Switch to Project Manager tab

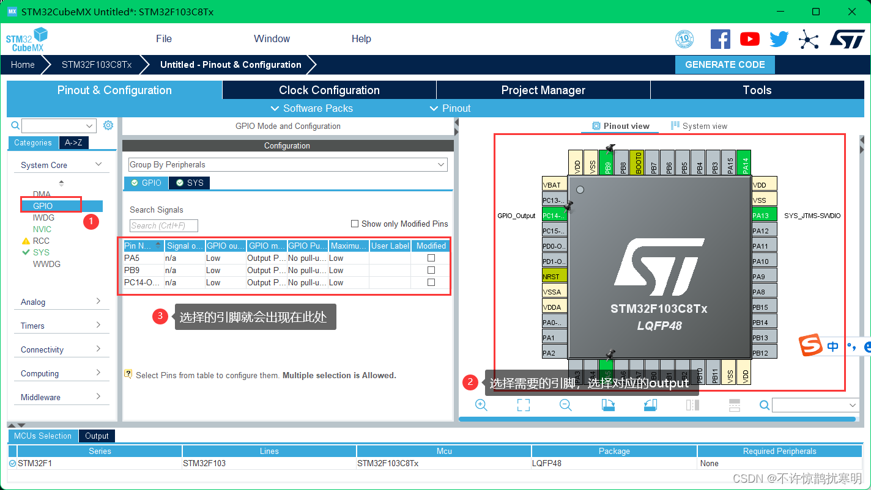tap(543, 90)
